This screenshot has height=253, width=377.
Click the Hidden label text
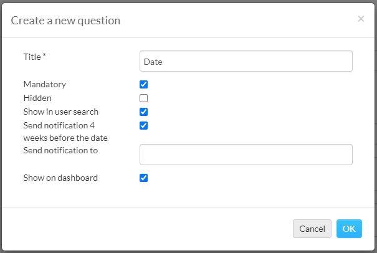click(37, 98)
